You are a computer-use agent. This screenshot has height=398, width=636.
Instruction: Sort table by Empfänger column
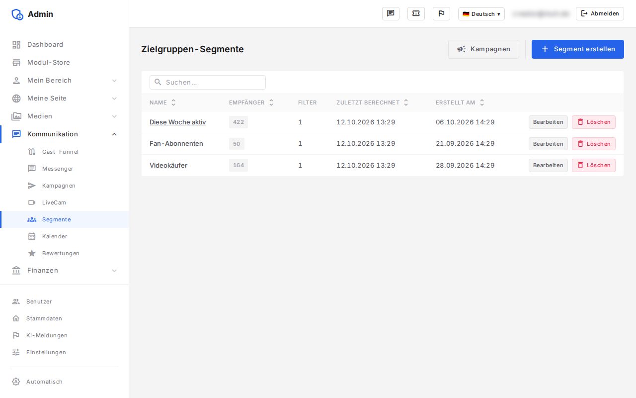point(251,102)
